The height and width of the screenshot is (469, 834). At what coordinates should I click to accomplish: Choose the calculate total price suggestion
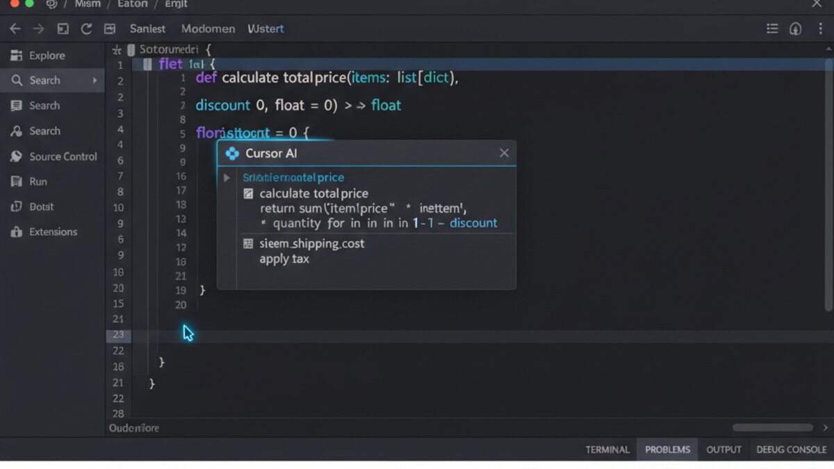point(314,194)
